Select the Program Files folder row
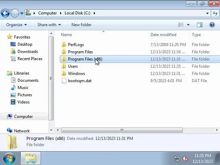 click(140, 52)
